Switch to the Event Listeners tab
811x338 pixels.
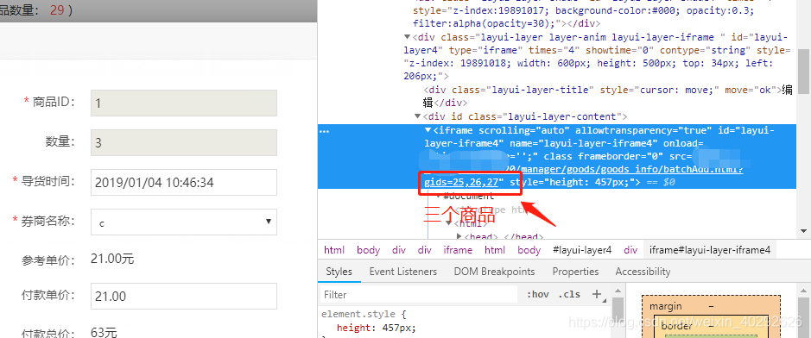point(403,272)
